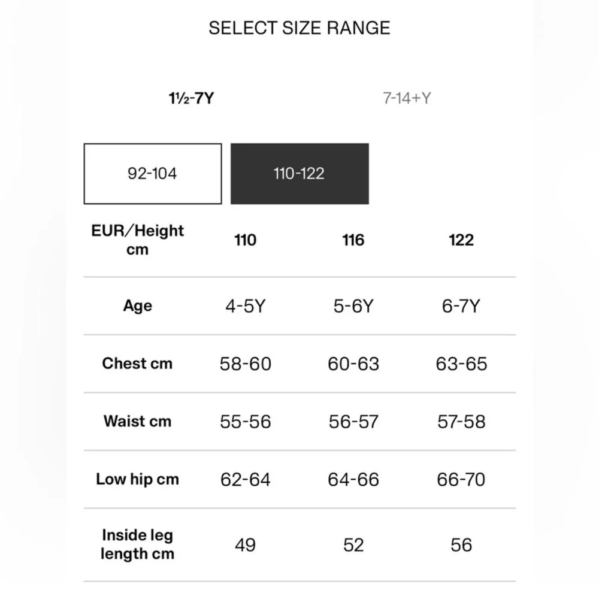Select the 110-122 size group button
Viewport: 599px width, 599px height.
click(299, 174)
